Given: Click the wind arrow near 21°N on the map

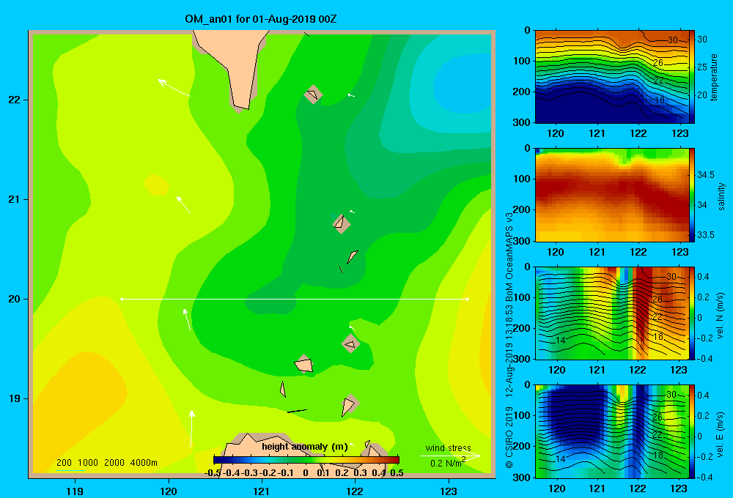Looking at the screenshot, I should pyautogui.click(x=183, y=205).
